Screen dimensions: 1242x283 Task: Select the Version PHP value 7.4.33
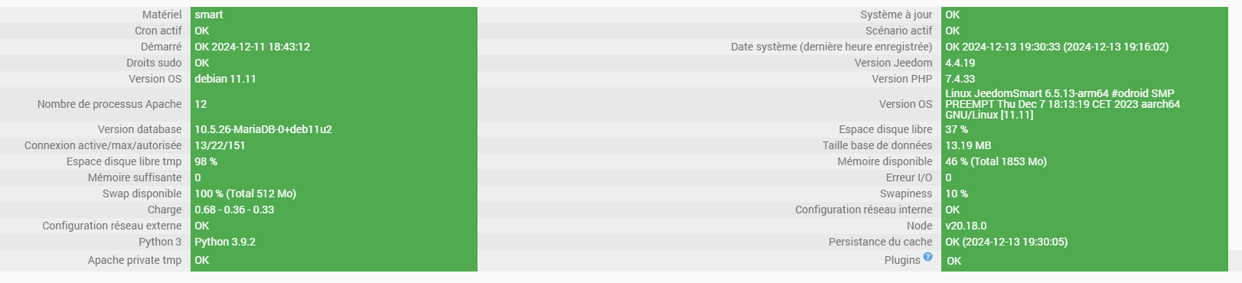tap(960, 79)
